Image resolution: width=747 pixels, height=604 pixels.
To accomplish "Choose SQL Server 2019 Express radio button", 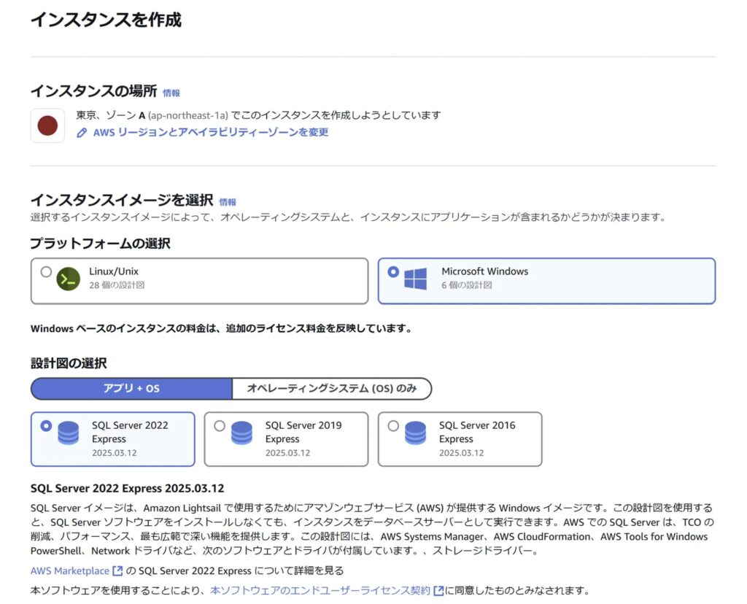I will pos(220,426).
